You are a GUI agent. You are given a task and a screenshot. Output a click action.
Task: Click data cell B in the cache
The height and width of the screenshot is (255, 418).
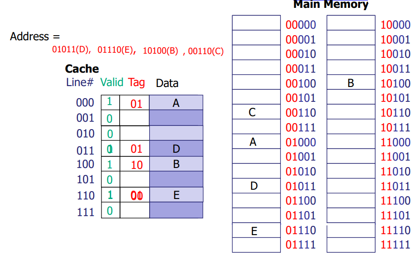176,164
